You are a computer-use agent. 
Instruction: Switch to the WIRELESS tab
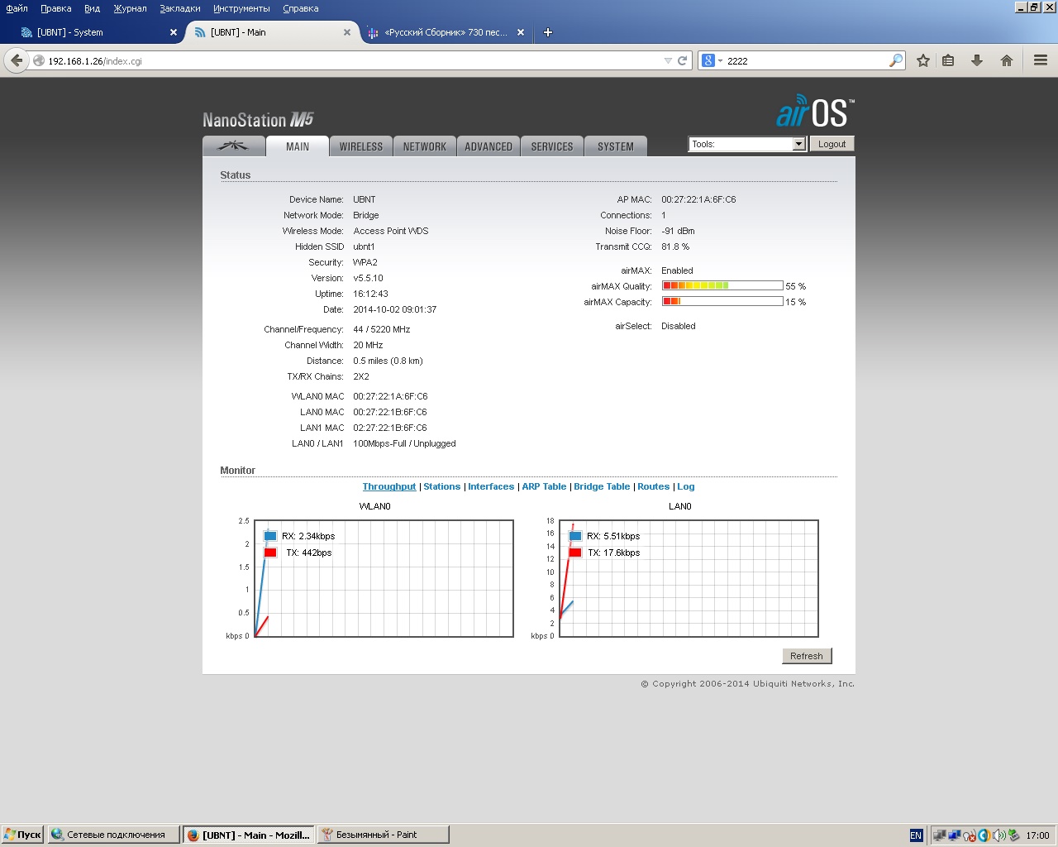pyautogui.click(x=361, y=146)
